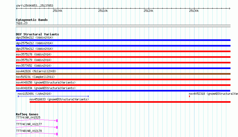238x137 pixels.
Task: Select the brown bar of nsv442826
Action: click(x=123, y=74)
